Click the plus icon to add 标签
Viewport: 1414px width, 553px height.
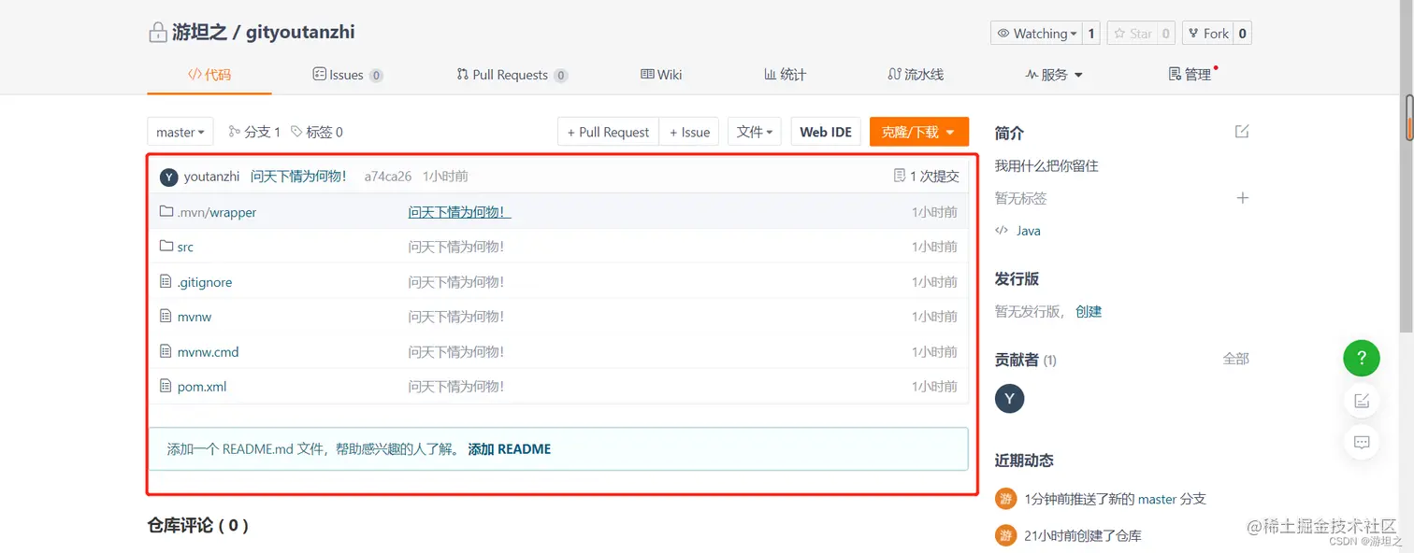pyautogui.click(x=1243, y=198)
